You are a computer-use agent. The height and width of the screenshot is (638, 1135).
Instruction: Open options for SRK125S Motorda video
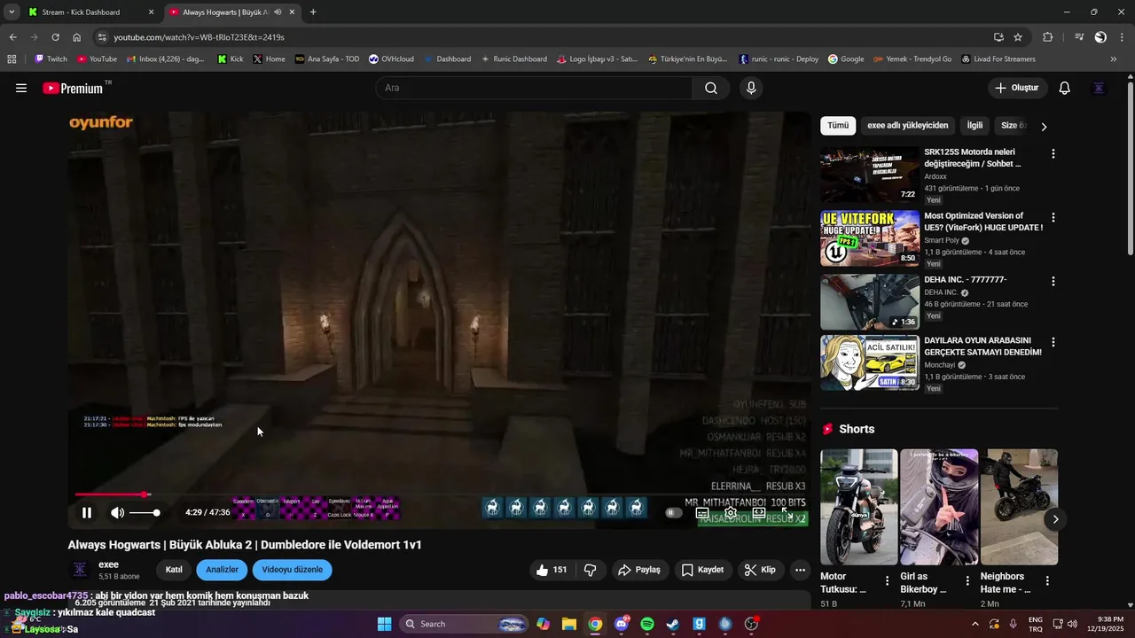point(1053,153)
